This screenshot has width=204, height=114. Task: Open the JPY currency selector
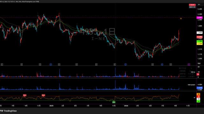tap(200, 5)
